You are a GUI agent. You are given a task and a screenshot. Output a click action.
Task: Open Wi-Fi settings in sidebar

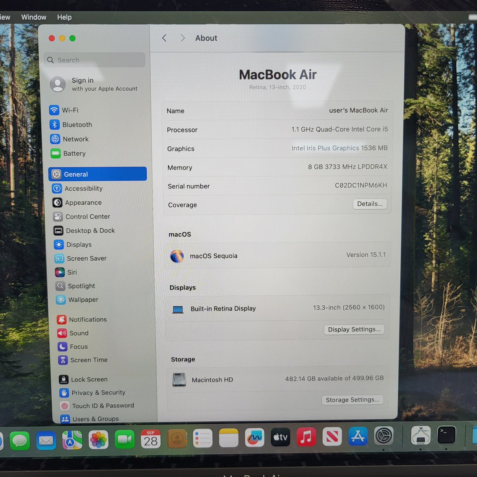point(64,110)
